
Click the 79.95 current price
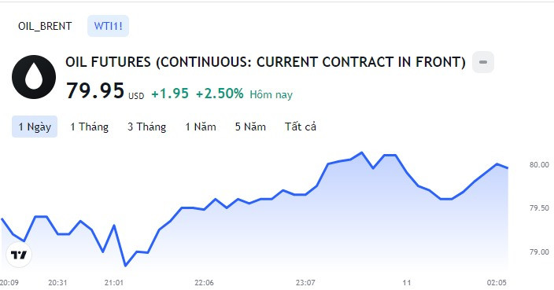(95, 90)
